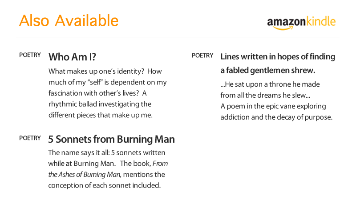Open "5 Sonnets from Burning Man" title
Viewport: 356px width, 216px height.
point(111,139)
